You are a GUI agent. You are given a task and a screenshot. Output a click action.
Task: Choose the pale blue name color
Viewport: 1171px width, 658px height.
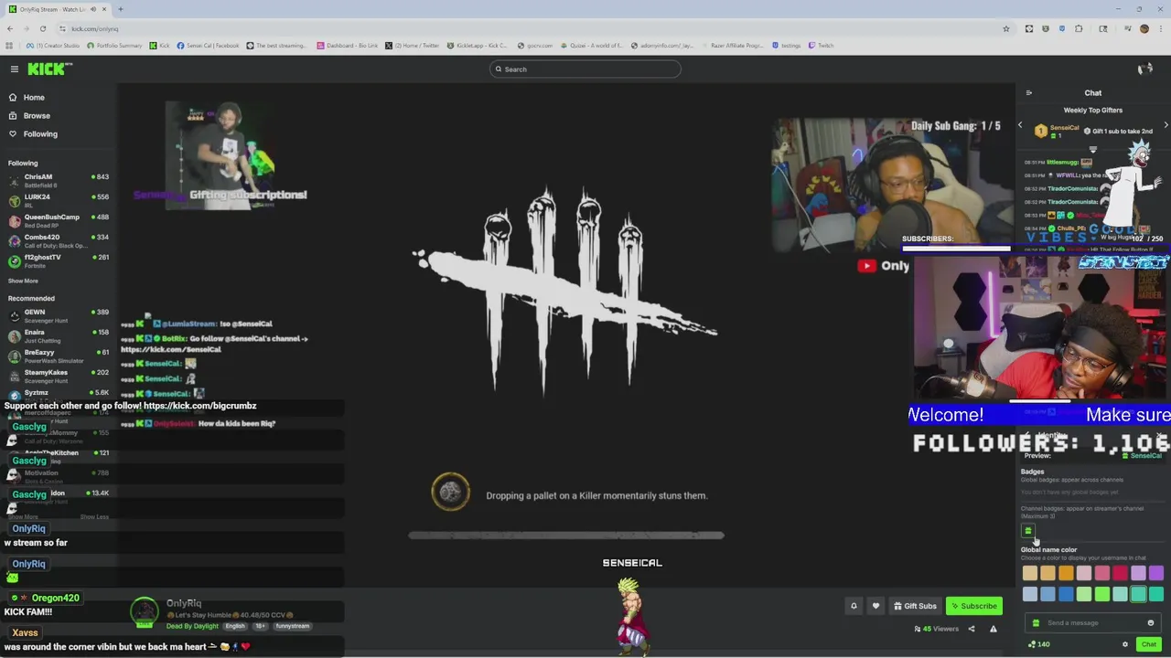click(1030, 594)
